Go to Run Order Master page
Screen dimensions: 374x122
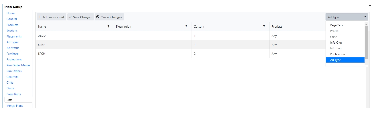pyautogui.click(x=18, y=65)
